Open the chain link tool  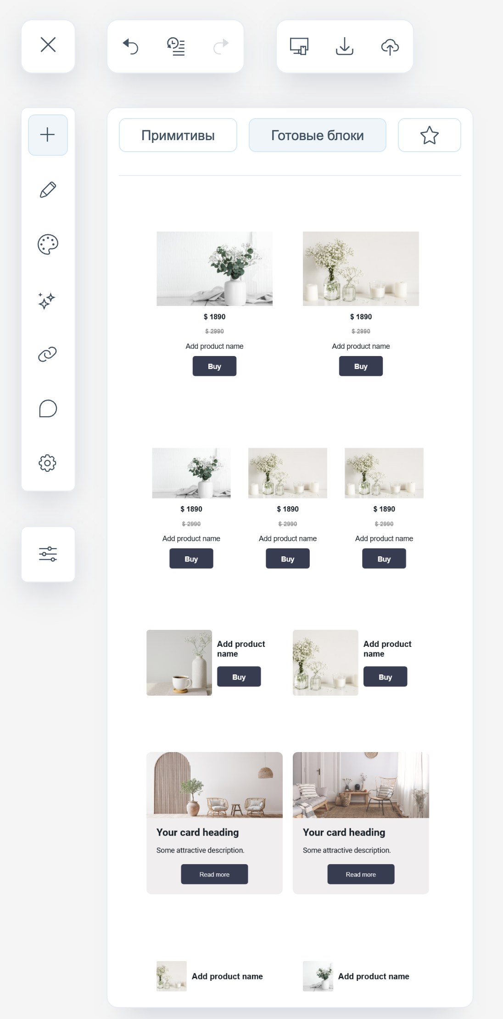tap(48, 354)
